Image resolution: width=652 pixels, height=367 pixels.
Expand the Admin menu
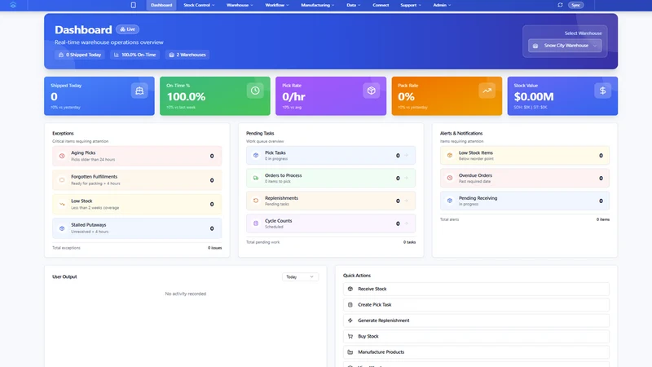[442, 5]
